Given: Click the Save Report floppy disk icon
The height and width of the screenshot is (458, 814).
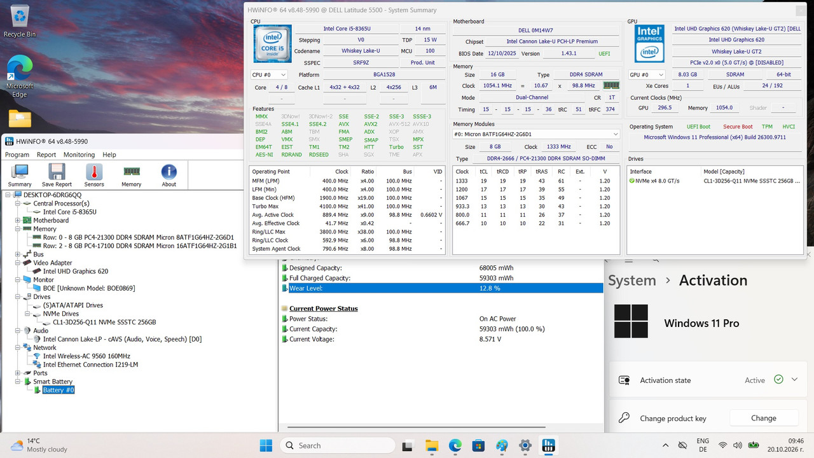Looking at the screenshot, I should coord(57,176).
